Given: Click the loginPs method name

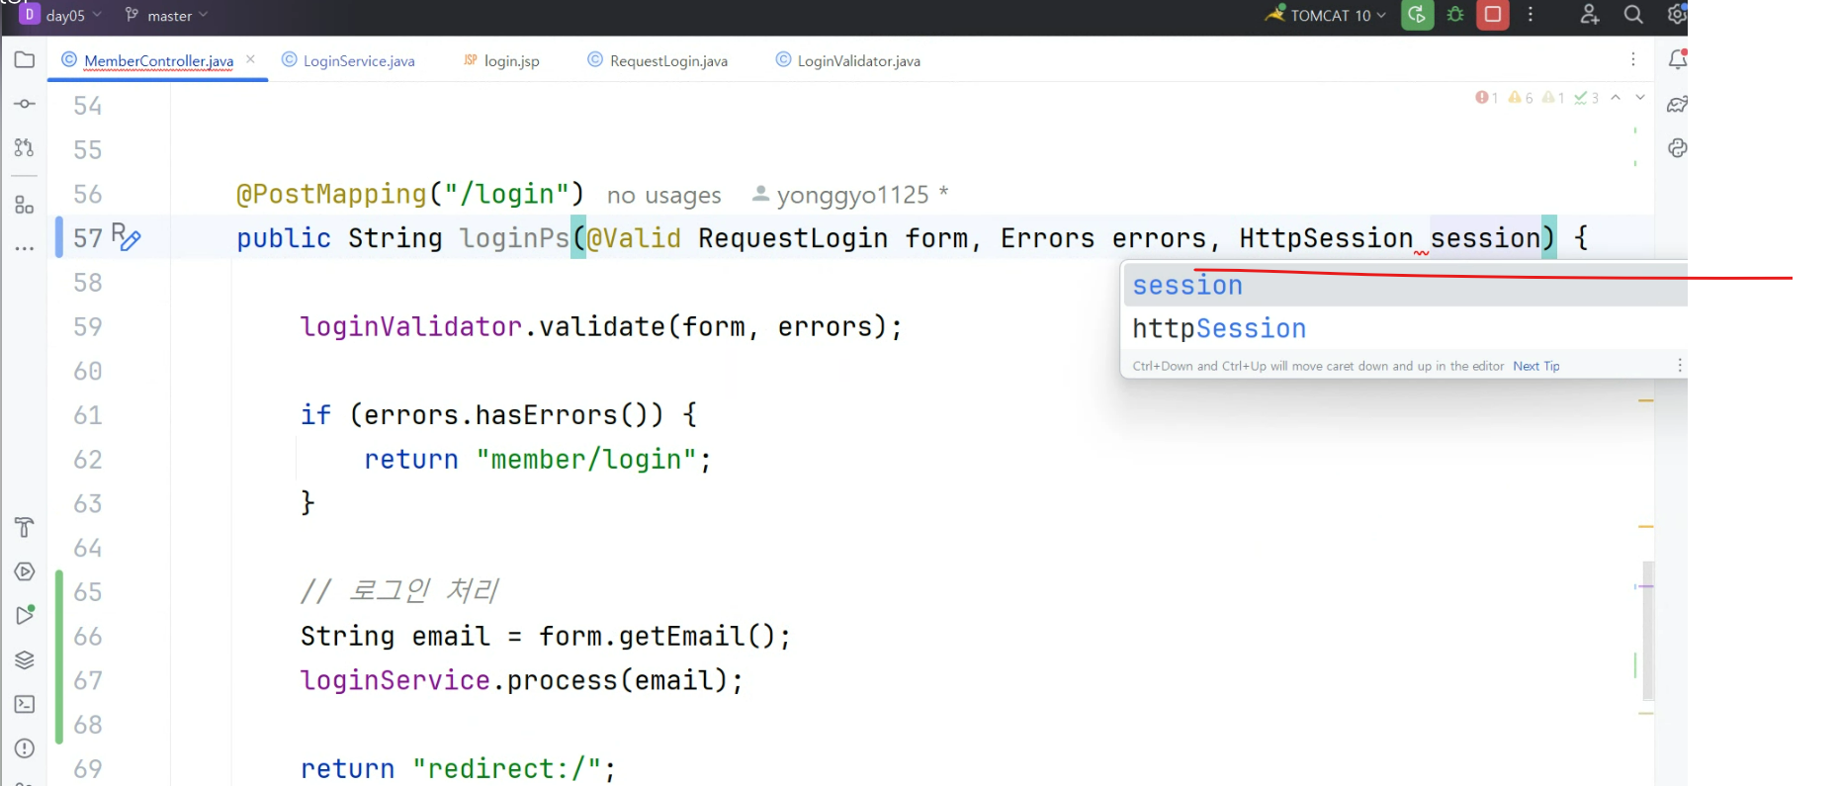Looking at the screenshot, I should (x=515, y=238).
